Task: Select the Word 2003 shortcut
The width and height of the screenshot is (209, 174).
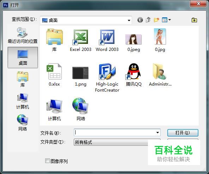Action: pyautogui.click(x=107, y=40)
